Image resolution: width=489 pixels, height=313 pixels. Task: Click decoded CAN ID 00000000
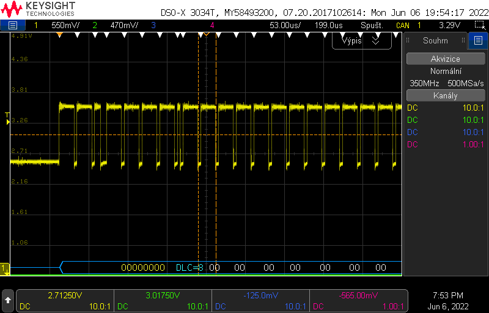(x=143, y=268)
